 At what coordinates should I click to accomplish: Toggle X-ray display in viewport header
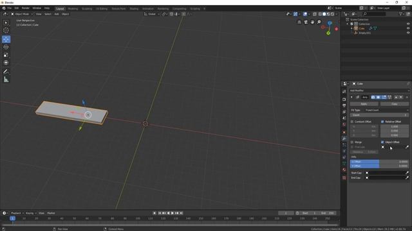[315, 14]
